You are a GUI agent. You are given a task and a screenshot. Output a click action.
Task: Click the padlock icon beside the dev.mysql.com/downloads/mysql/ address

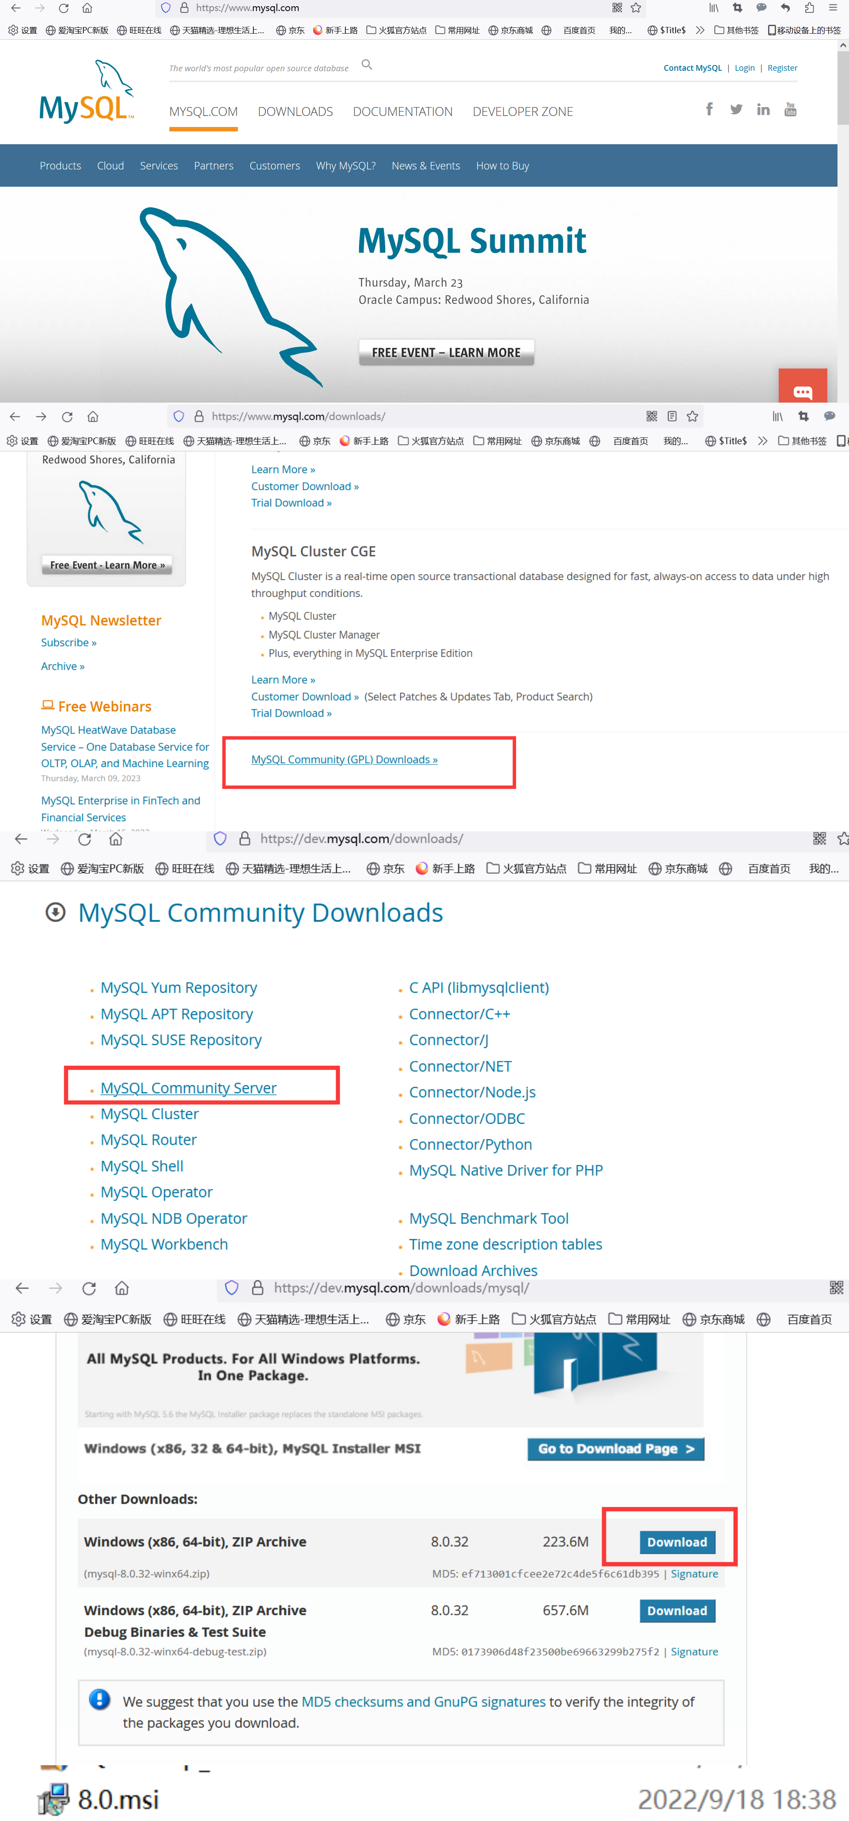258,1288
